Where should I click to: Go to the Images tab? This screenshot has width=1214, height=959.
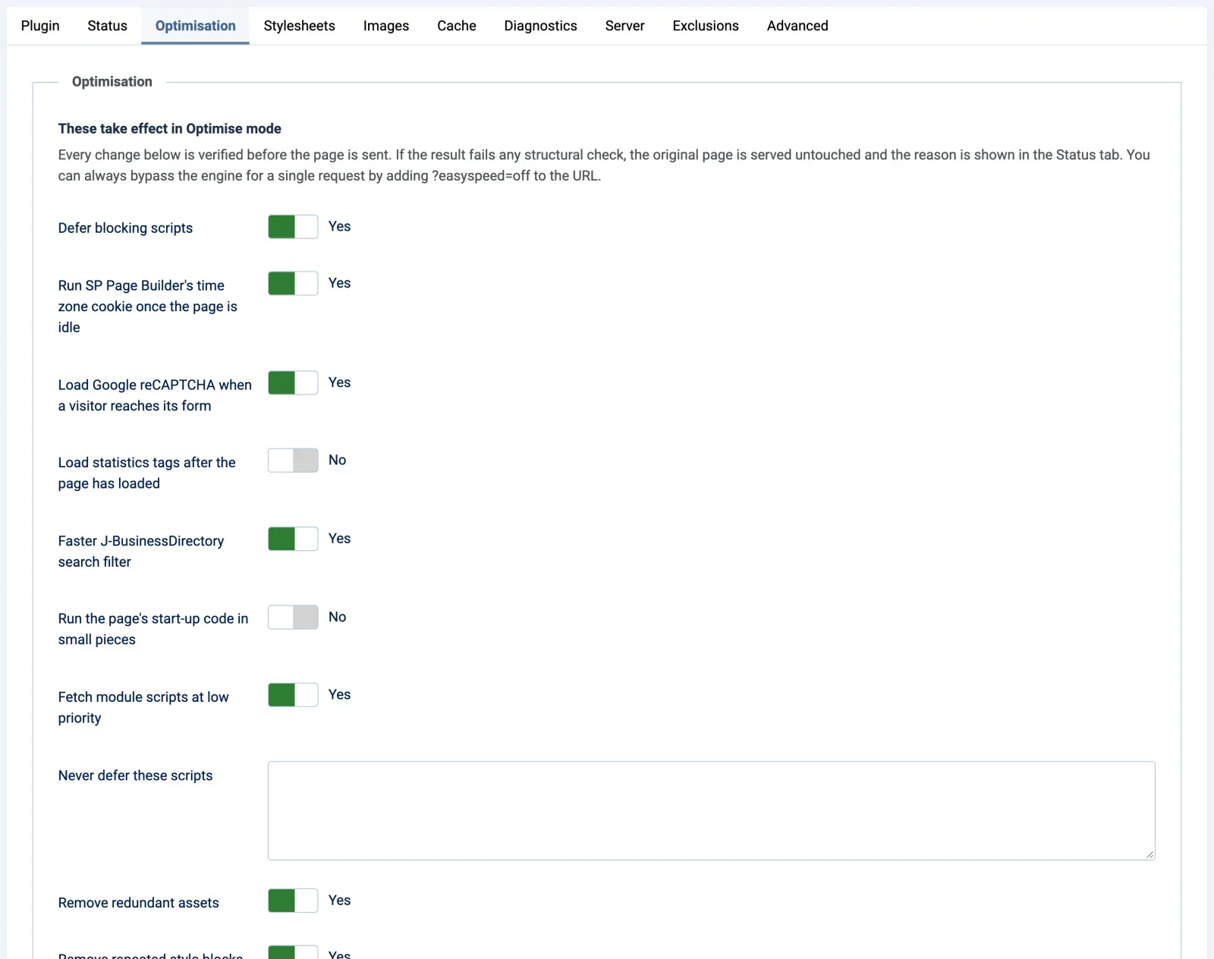[x=385, y=26]
